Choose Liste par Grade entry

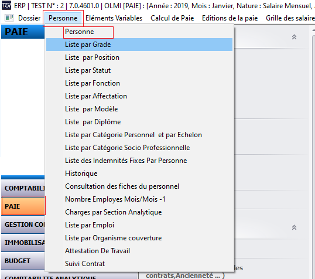[139, 45]
